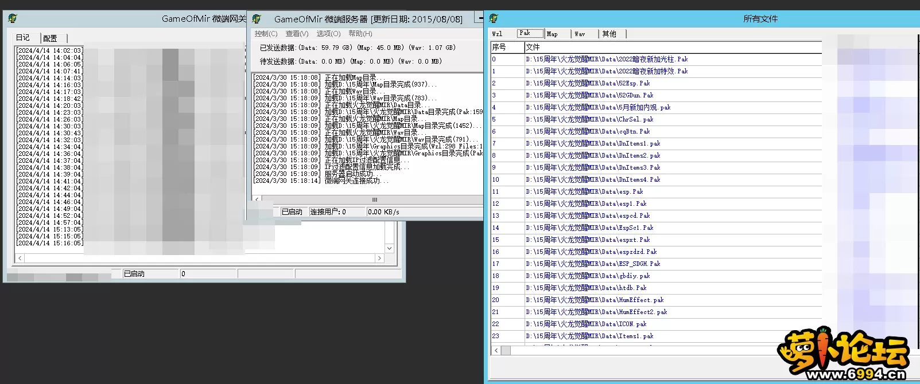920x384 pixels.
Task: Select file row 2022暗夜新加光柱.Pak
Action: pyautogui.click(x=657, y=59)
